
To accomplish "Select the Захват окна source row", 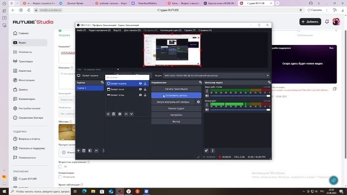I will 127,89.
